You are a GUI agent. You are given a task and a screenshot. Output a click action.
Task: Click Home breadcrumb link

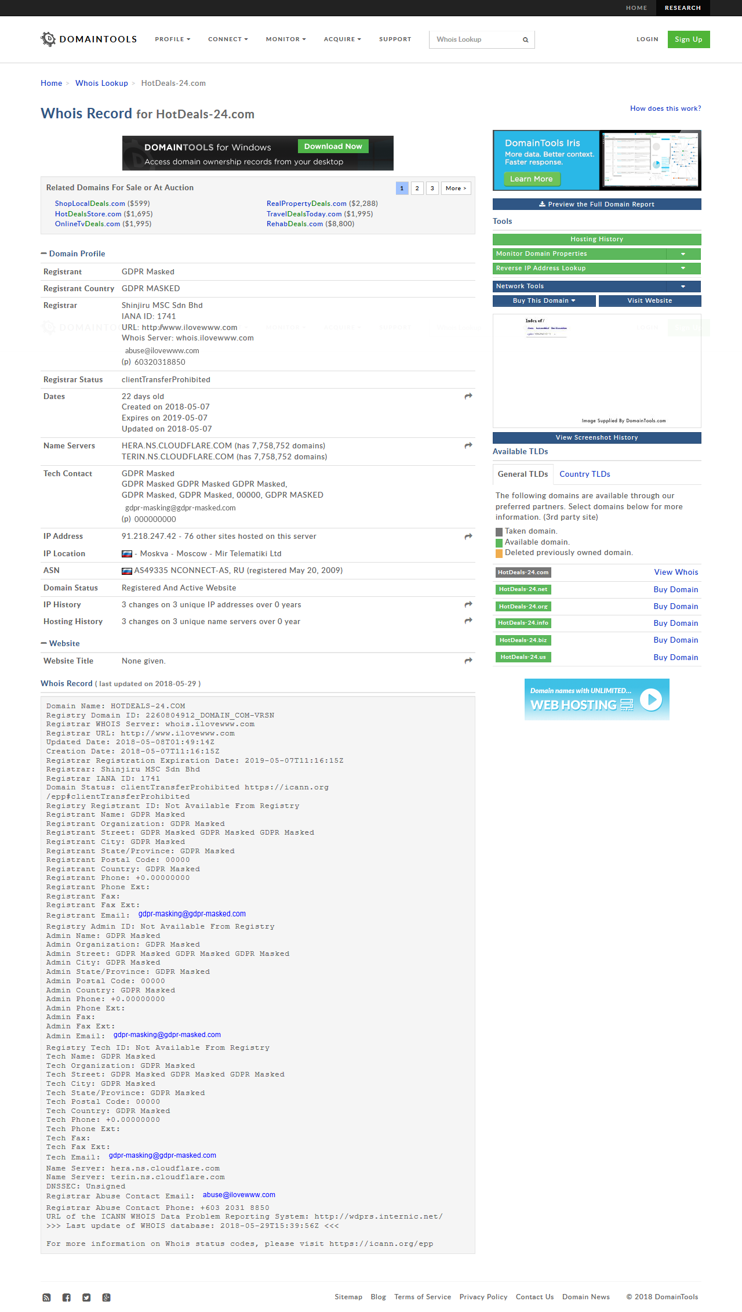[x=51, y=84]
